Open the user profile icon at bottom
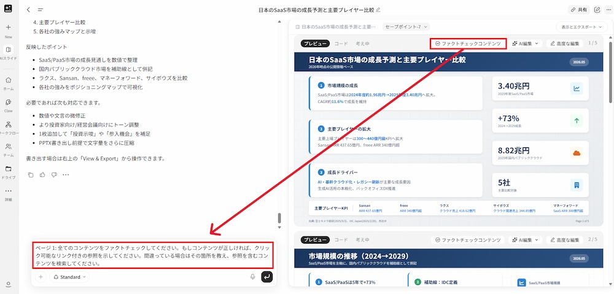Viewport: 614px width, 294px height. (9, 284)
